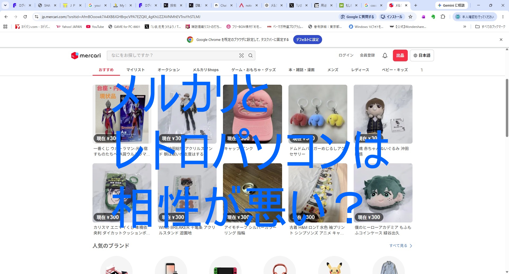Click Google に質問する button
This screenshot has height=274, width=509.
(357, 17)
